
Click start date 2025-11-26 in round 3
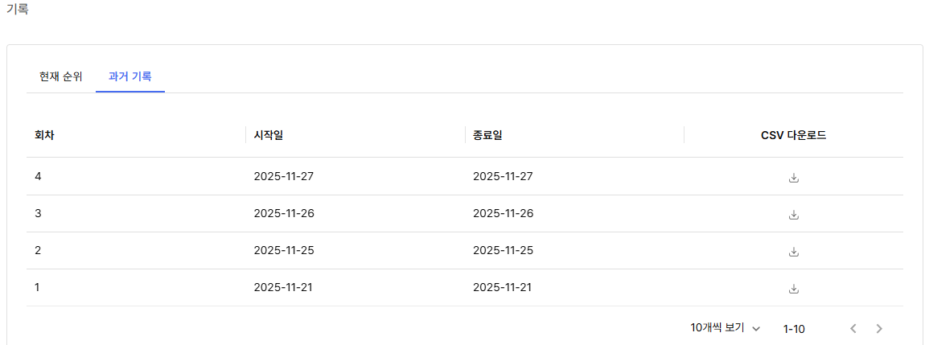point(283,213)
